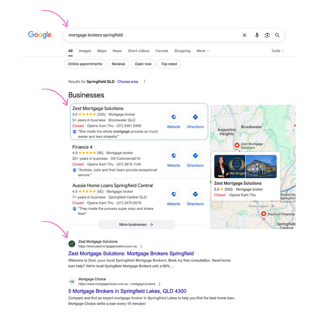Click the Mel Wright photo thumbnail on map
The image size is (336, 336).
point(230,167)
